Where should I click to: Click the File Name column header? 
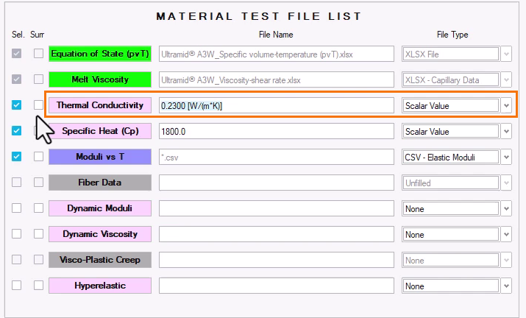(276, 35)
